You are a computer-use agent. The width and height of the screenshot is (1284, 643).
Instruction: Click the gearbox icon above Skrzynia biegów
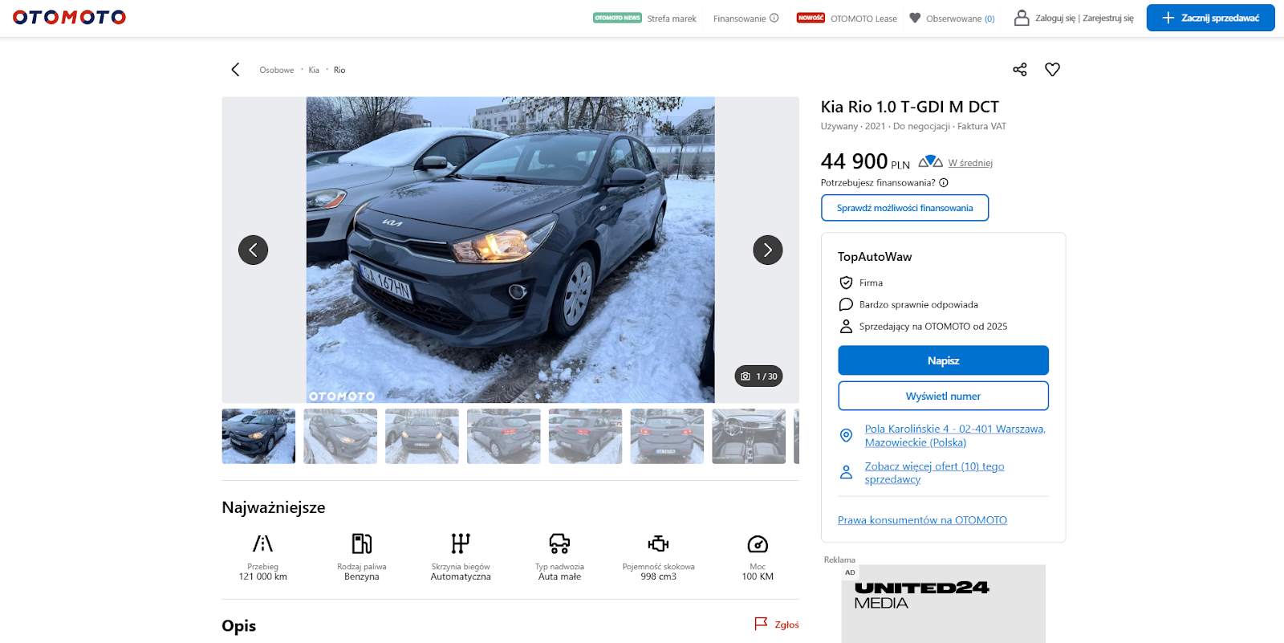(461, 543)
